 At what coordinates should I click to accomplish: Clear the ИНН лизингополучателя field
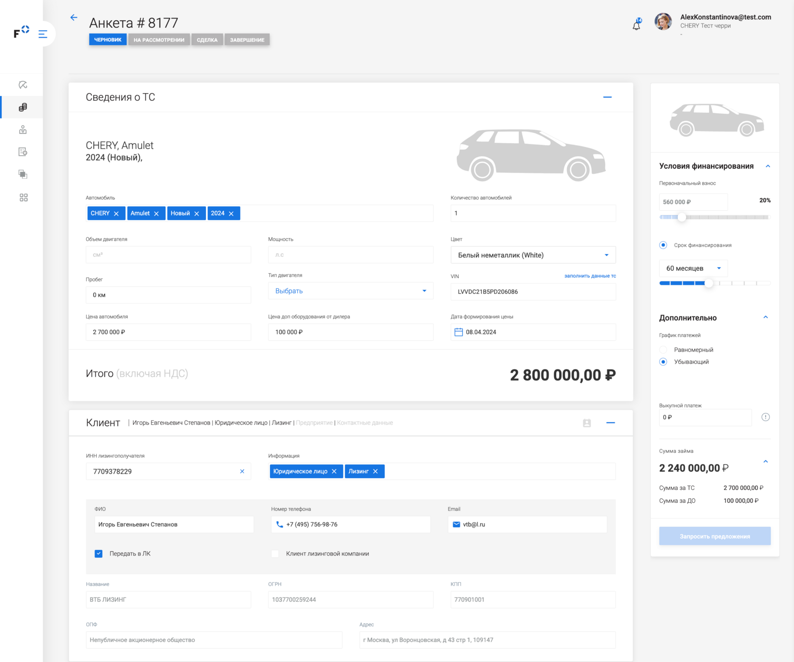click(x=242, y=472)
